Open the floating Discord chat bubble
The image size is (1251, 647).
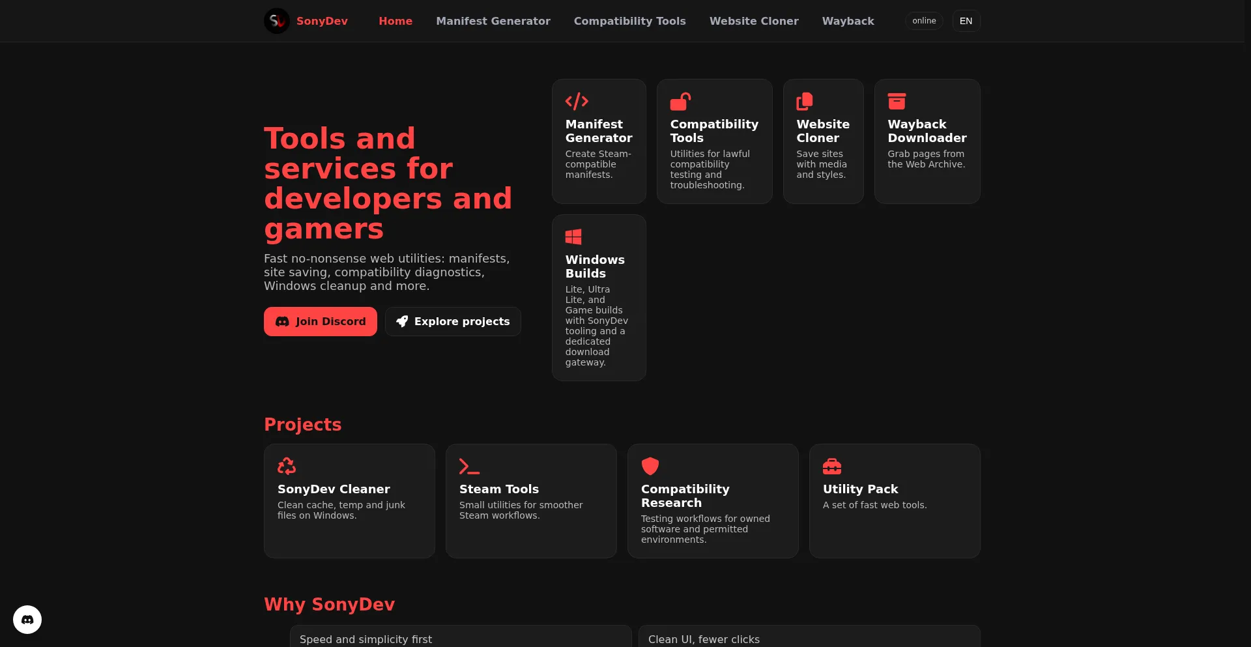[x=27, y=620]
